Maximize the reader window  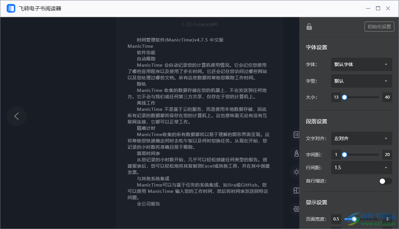(378, 8)
